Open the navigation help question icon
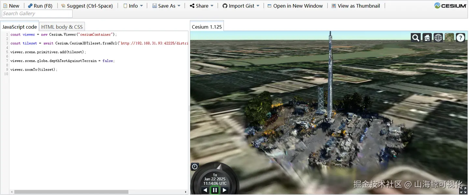This screenshot has width=469, height=195. pos(460,38)
